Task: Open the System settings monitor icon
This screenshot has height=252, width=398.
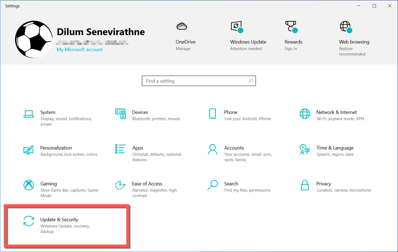Action: point(29,114)
